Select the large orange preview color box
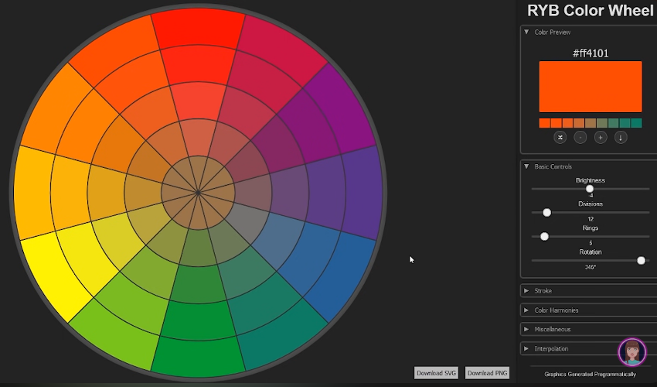Screen dimensions: 657x387 (x=591, y=87)
